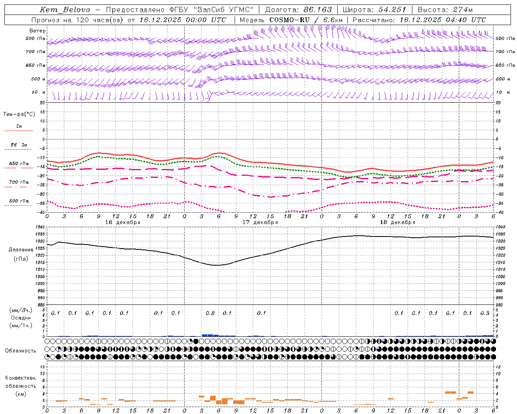Click the Рассчитано: 16.12.2025 04:40 UTC text
Screen dimensions: 517x414
point(419,20)
